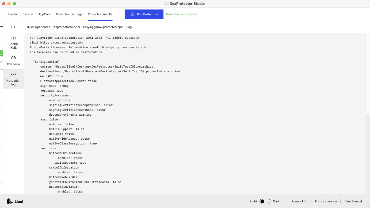Open the Config XML gear icon
This screenshot has width=370, height=208.
(13, 38)
